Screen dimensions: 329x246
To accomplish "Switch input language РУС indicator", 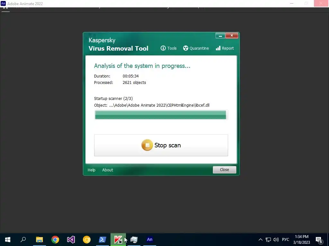I will coord(286,240).
